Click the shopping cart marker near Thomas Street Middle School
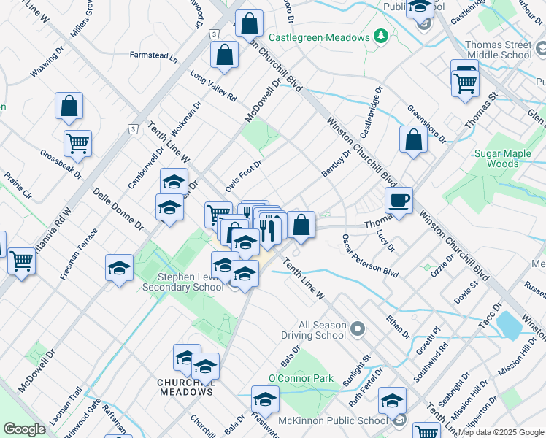 [465, 85]
